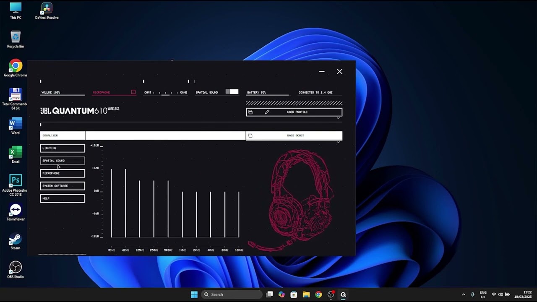The height and width of the screenshot is (302, 537).
Task: Open the Windows Start menu
Action: (x=194, y=294)
